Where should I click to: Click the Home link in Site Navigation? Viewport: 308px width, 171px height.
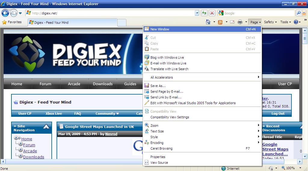(26, 139)
